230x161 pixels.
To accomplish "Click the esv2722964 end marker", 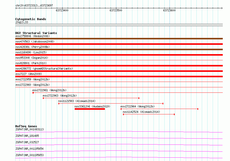I will point(198,109).
